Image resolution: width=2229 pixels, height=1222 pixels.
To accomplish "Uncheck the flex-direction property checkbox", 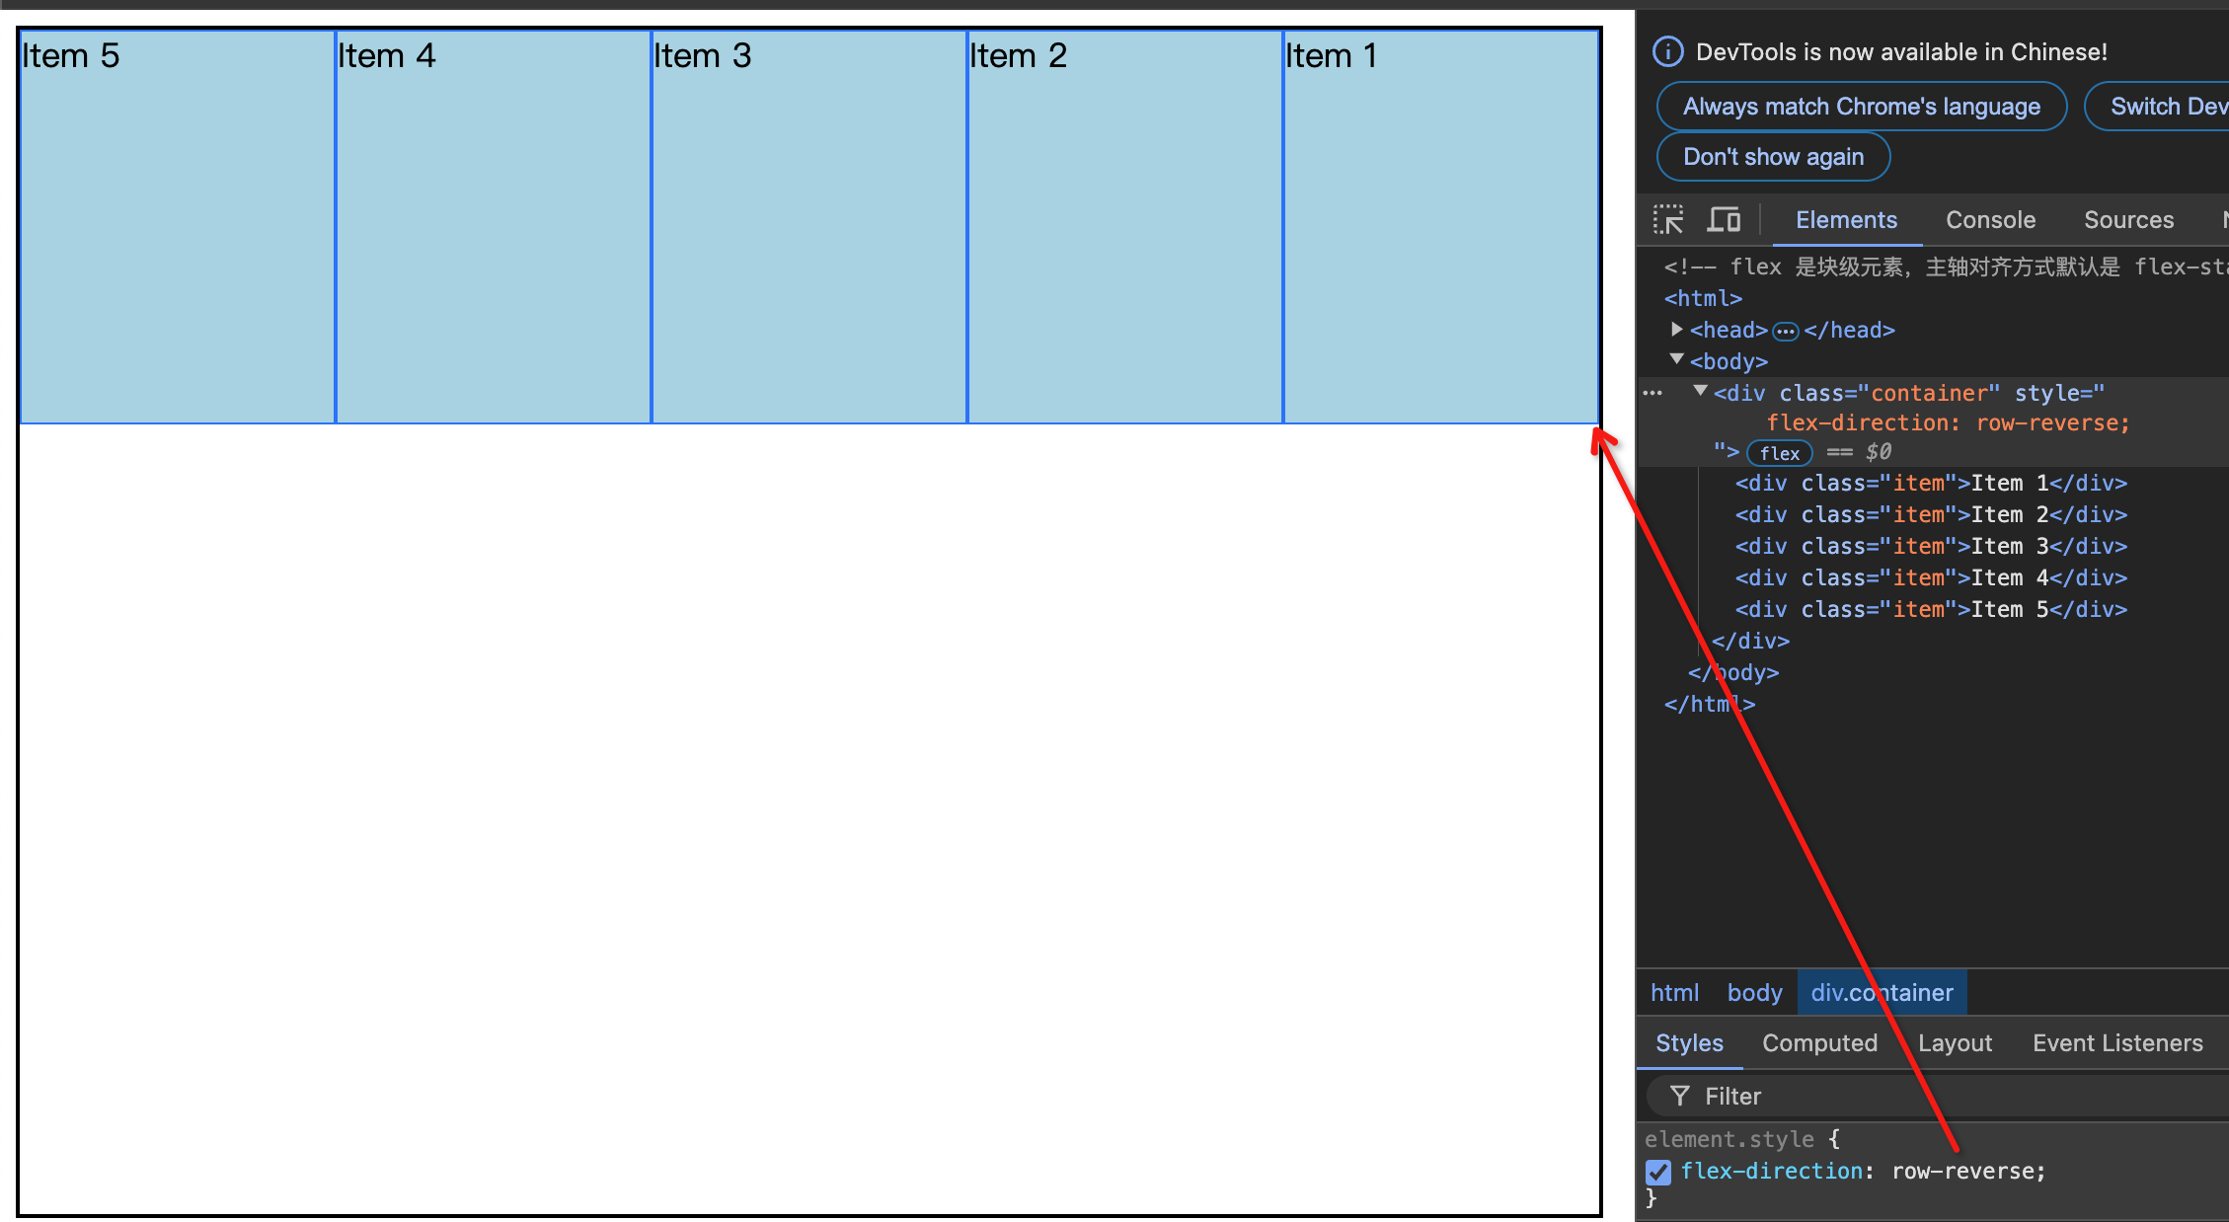I will (1658, 1172).
